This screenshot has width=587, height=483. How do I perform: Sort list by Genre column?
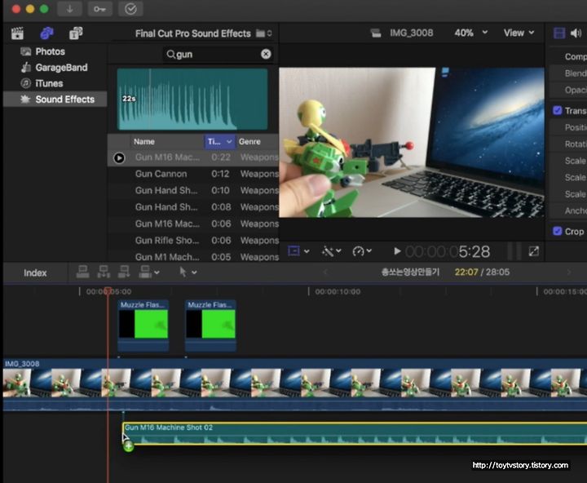pos(257,142)
